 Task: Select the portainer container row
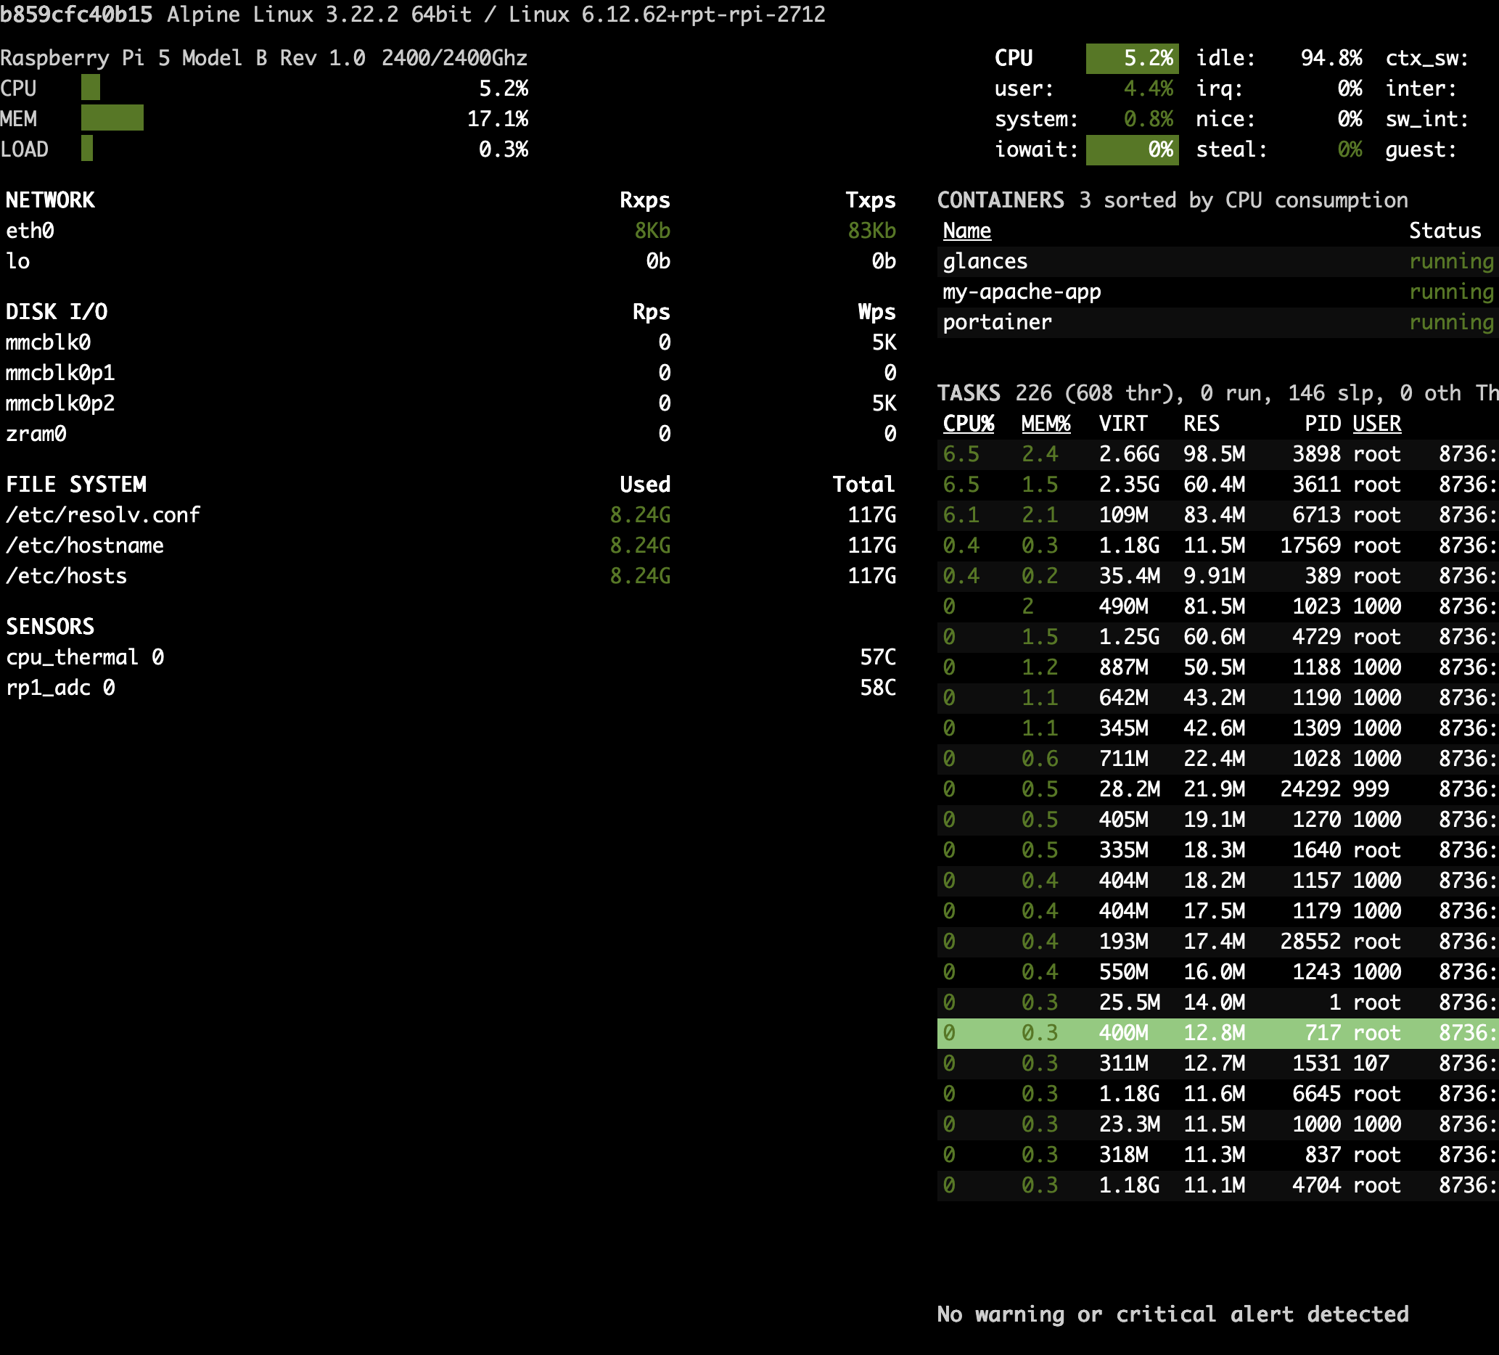click(x=997, y=322)
